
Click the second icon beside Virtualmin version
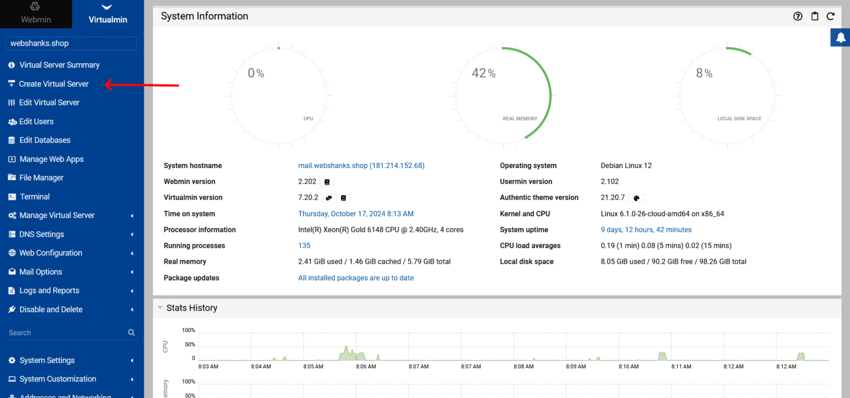point(343,198)
